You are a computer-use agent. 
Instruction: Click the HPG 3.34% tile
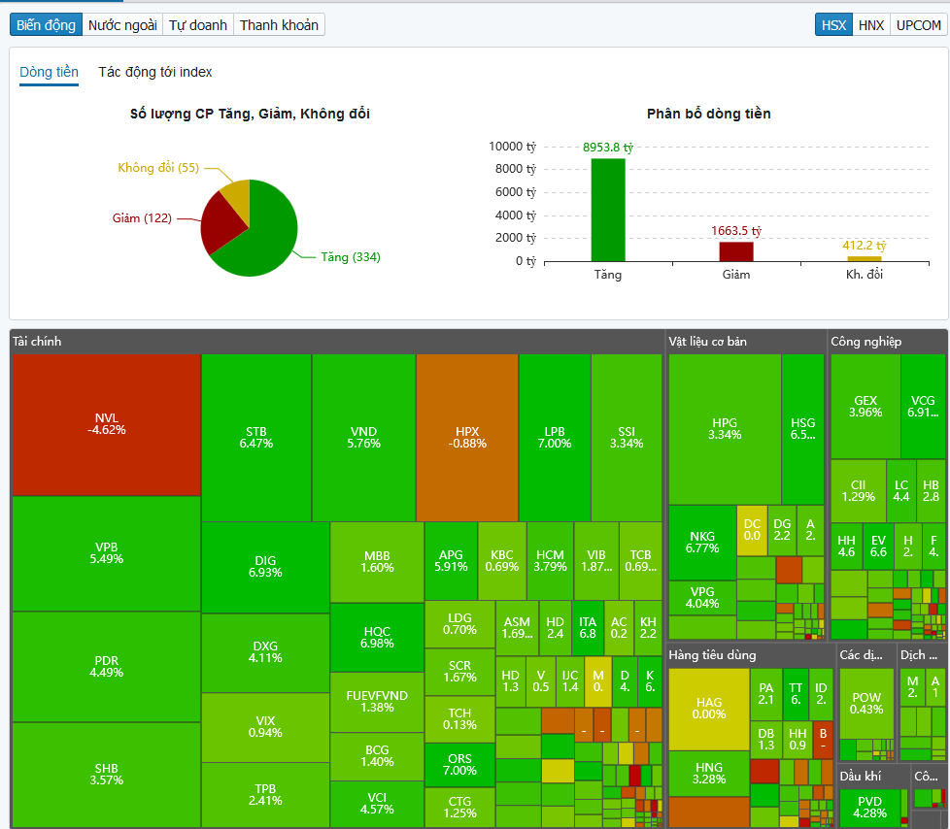pos(725,429)
